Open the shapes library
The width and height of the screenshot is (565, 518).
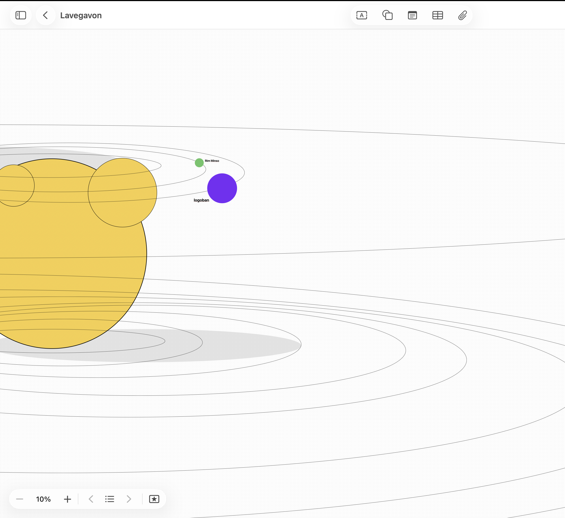[x=387, y=15]
